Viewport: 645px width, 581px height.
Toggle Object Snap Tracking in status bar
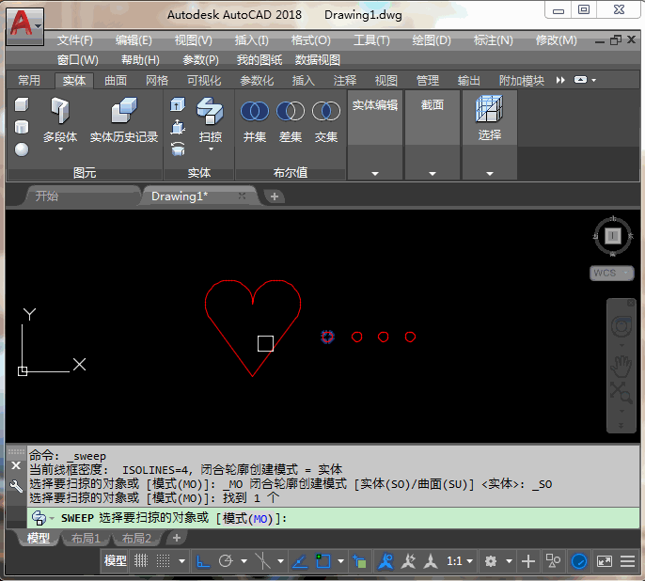[300, 561]
